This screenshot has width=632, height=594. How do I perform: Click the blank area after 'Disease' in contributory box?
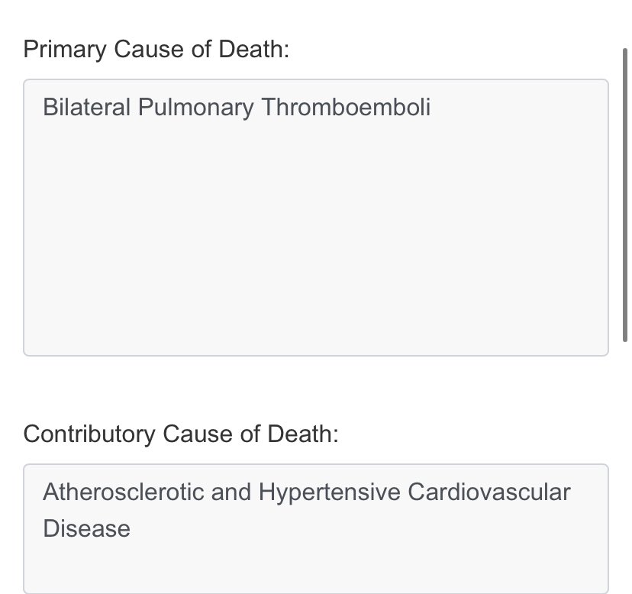pos(363,528)
